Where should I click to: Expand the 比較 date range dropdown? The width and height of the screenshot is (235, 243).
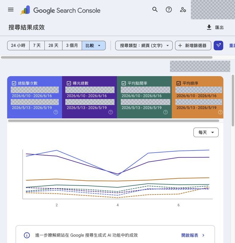coord(94,46)
